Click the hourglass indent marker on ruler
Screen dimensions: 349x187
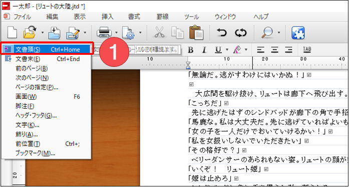pyautogui.click(x=188, y=65)
